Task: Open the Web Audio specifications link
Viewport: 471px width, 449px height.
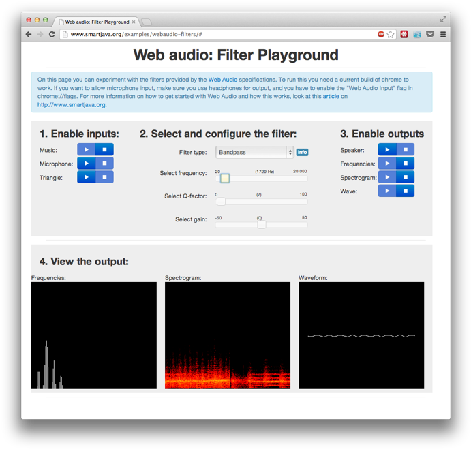Action: 223,80
